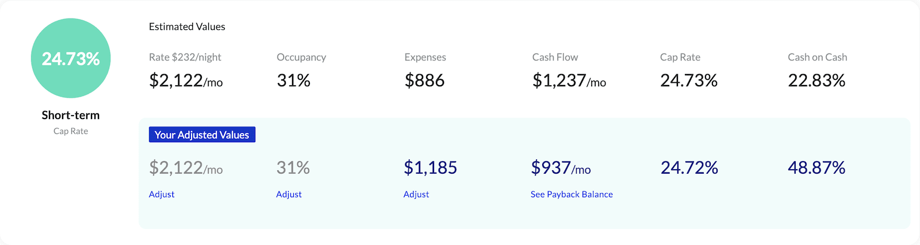Click the Your Adjusted Values badge

point(202,135)
